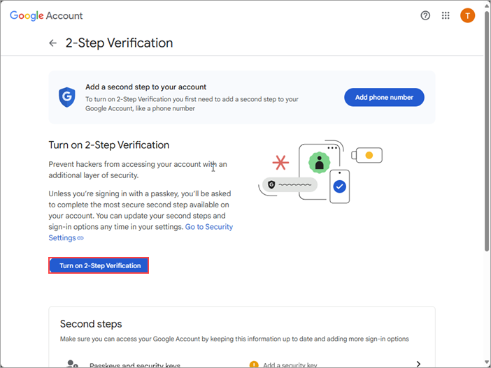The height and width of the screenshot is (368, 491).
Task: Click the blue Google shield icon
Action: coord(67,97)
